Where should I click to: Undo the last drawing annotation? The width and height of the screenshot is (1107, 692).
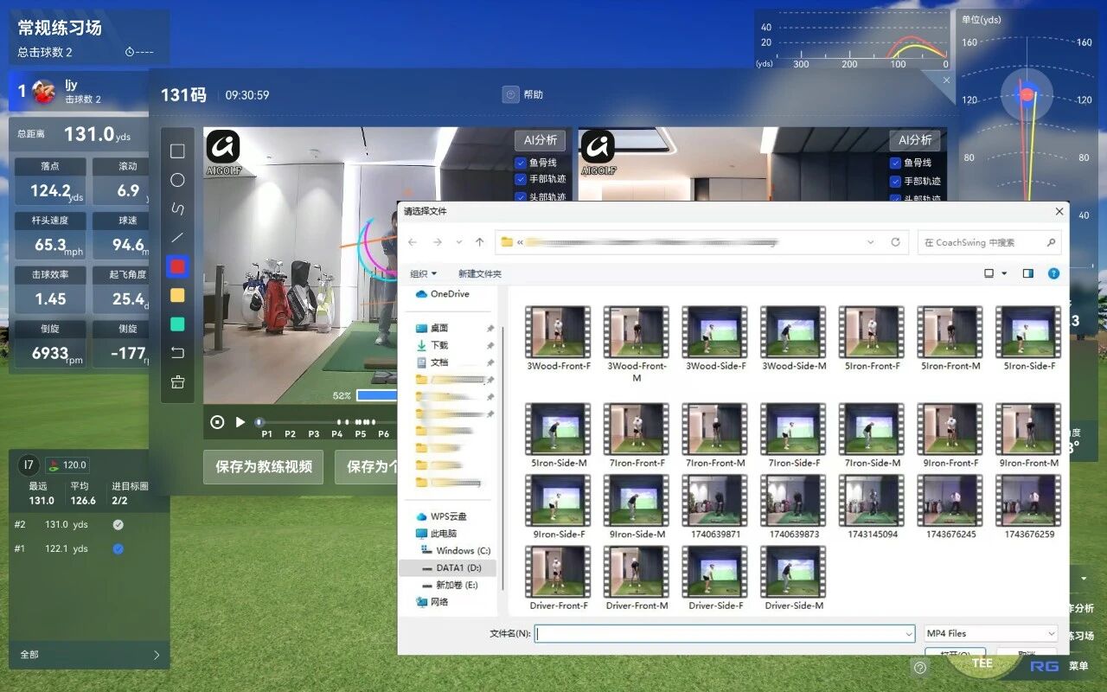pyautogui.click(x=177, y=353)
